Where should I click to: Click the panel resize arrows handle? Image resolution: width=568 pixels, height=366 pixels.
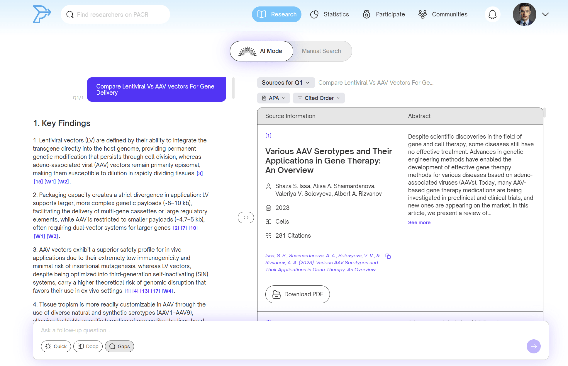pyautogui.click(x=246, y=217)
